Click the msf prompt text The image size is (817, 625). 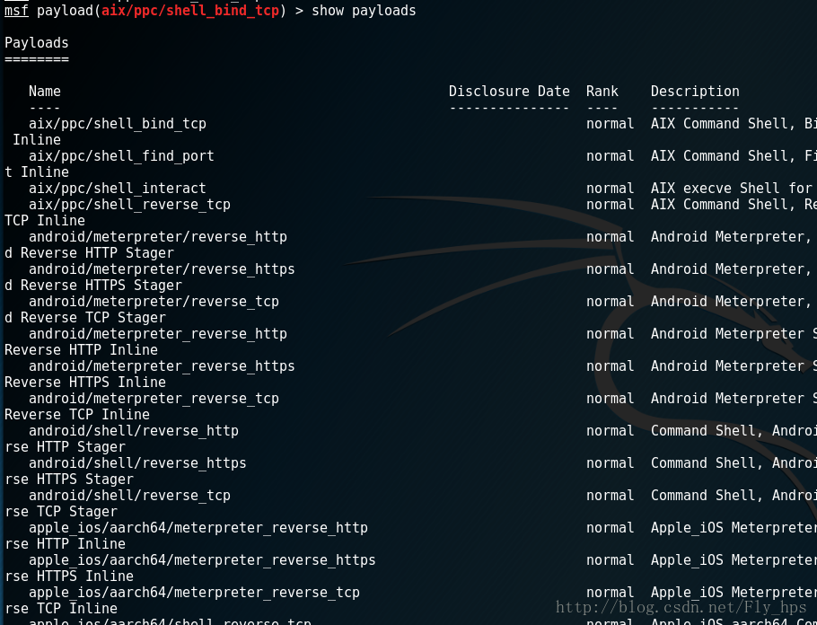[16, 11]
